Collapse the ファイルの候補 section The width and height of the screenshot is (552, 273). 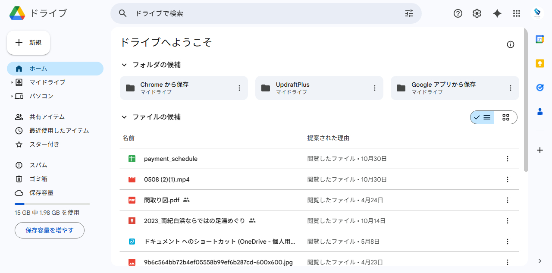pos(124,117)
